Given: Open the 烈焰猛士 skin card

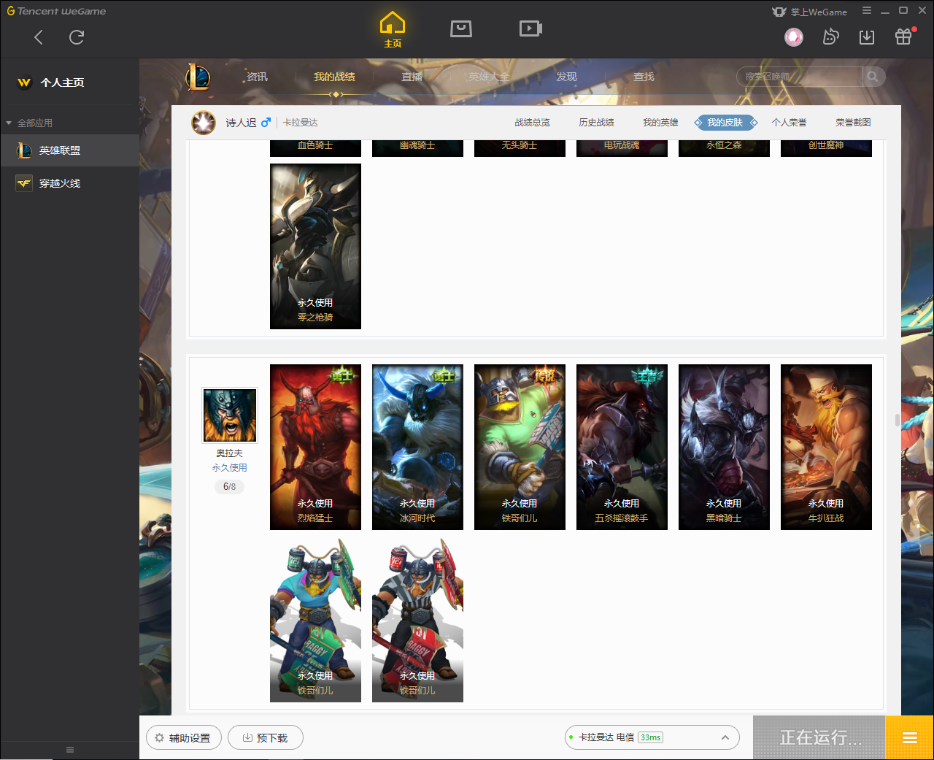Looking at the screenshot, I should (315, 447).
